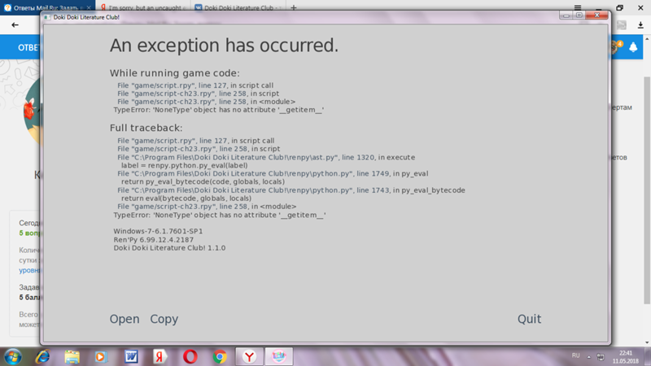Click "Ren'Py 6.99.12.4.2187" version text

154,239
